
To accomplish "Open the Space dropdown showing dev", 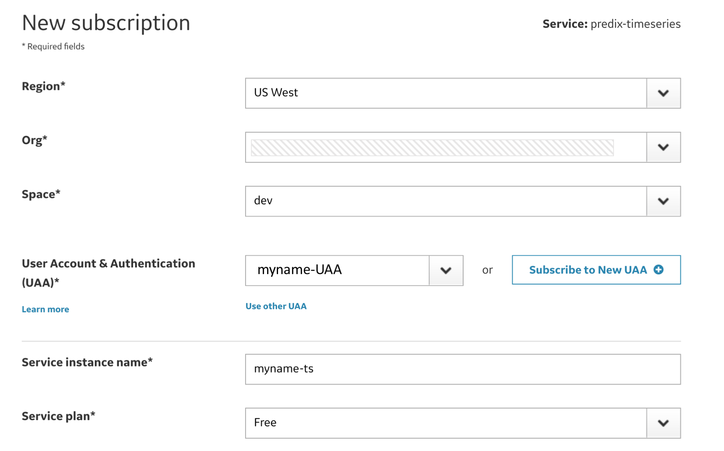I will (446, 201).
